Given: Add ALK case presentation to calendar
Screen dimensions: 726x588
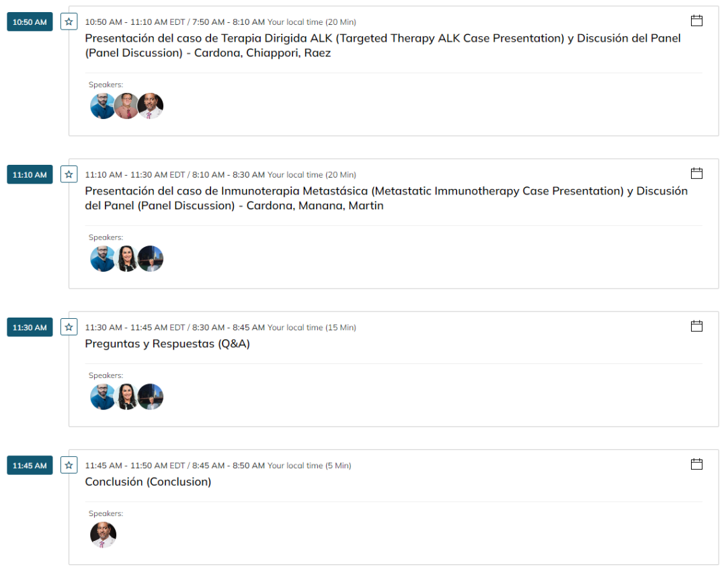Looking at the screenshot, I should [x=696, y=21].
